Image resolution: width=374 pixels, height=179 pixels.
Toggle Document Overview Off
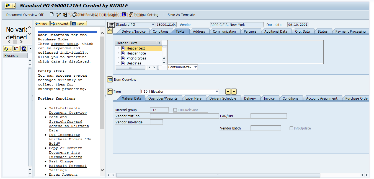click(24, 15)
